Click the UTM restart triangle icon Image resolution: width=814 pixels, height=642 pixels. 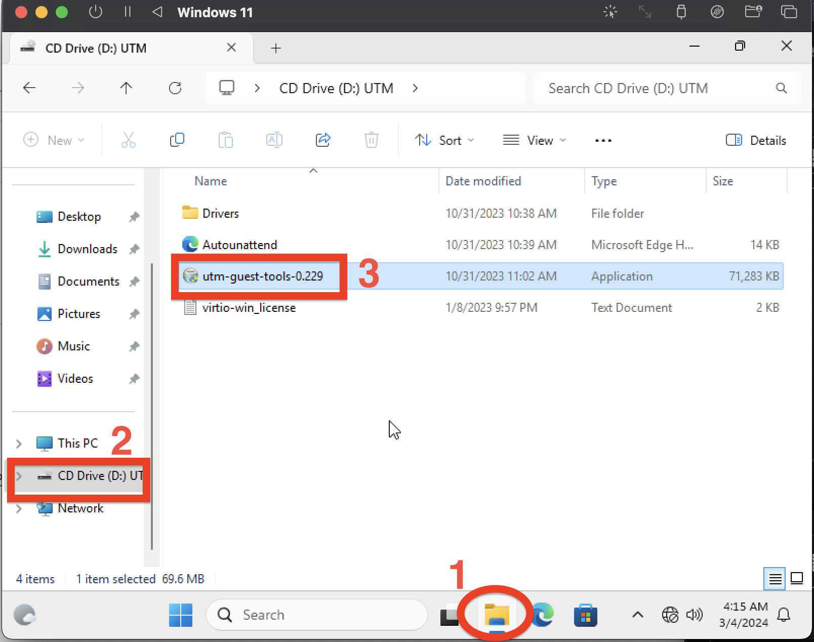(157, 12)
